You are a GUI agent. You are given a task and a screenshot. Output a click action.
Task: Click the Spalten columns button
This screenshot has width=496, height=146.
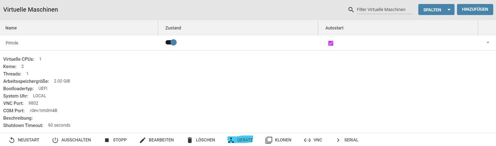[432, 10]
